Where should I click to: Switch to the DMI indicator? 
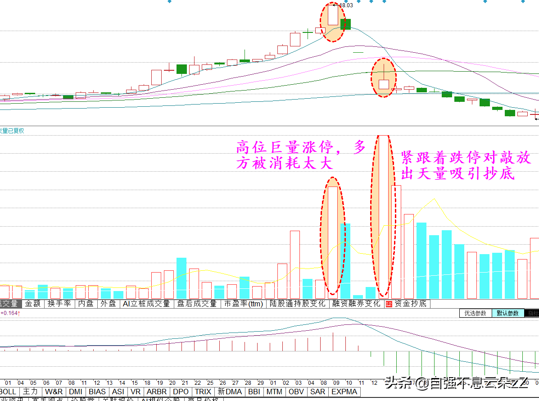(76, 392)
